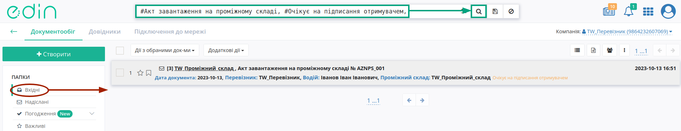The width and height of the screenshot is (681, 131).
Task: Save the current search filter
Action: 495,11
